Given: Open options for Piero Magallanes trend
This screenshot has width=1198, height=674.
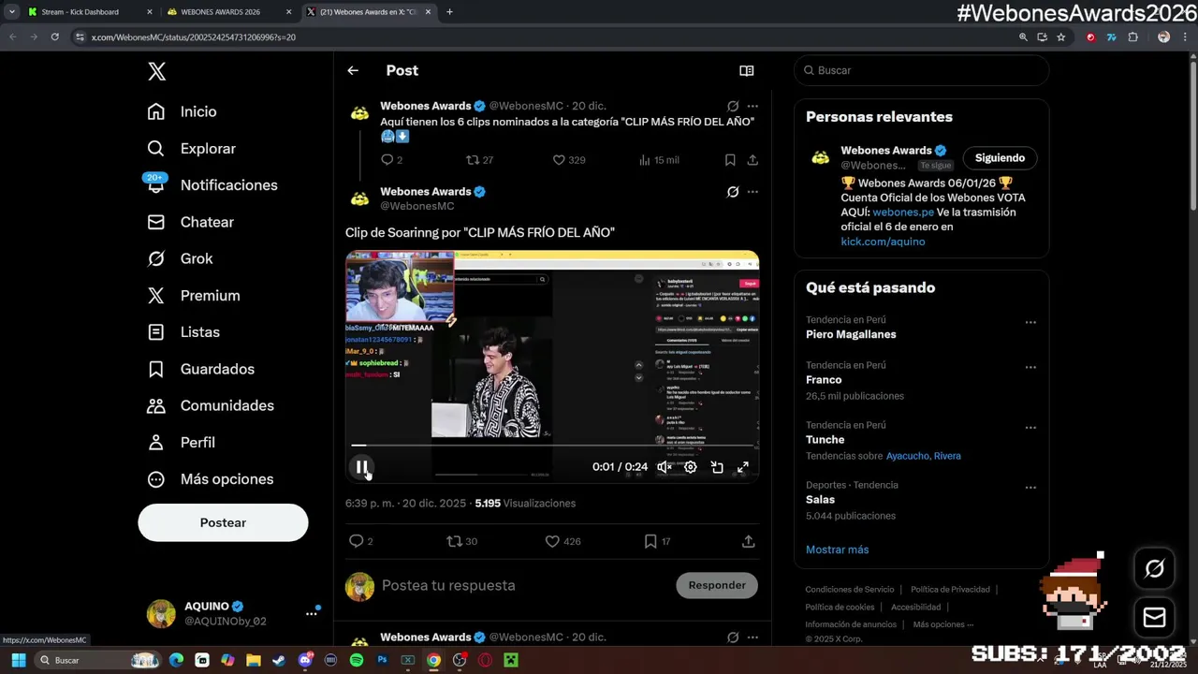Looking at the screenshot, I should (x=1030, y=322).
